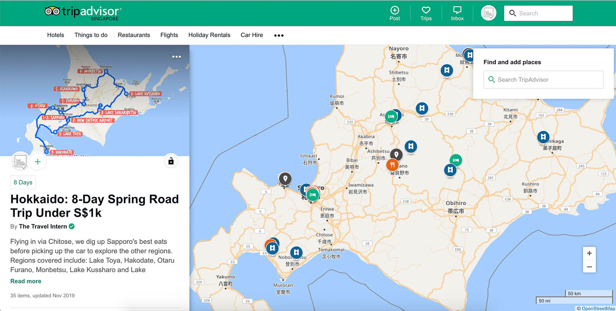Open the overflow menu on the trip image

(x=177, y=56)
